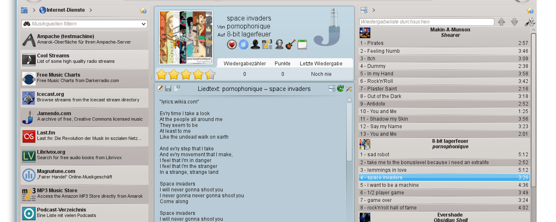
Task: Edit lyrics with the pencil icon
Action: pos(160,88)
